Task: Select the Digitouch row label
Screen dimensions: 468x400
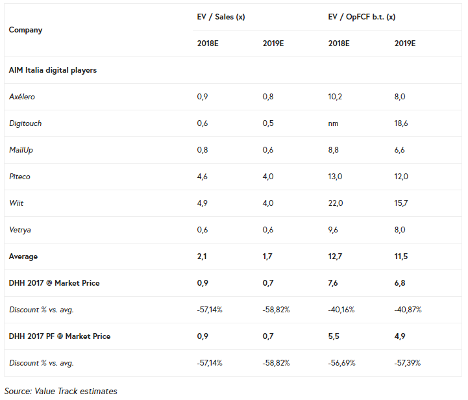Action: 25,123
